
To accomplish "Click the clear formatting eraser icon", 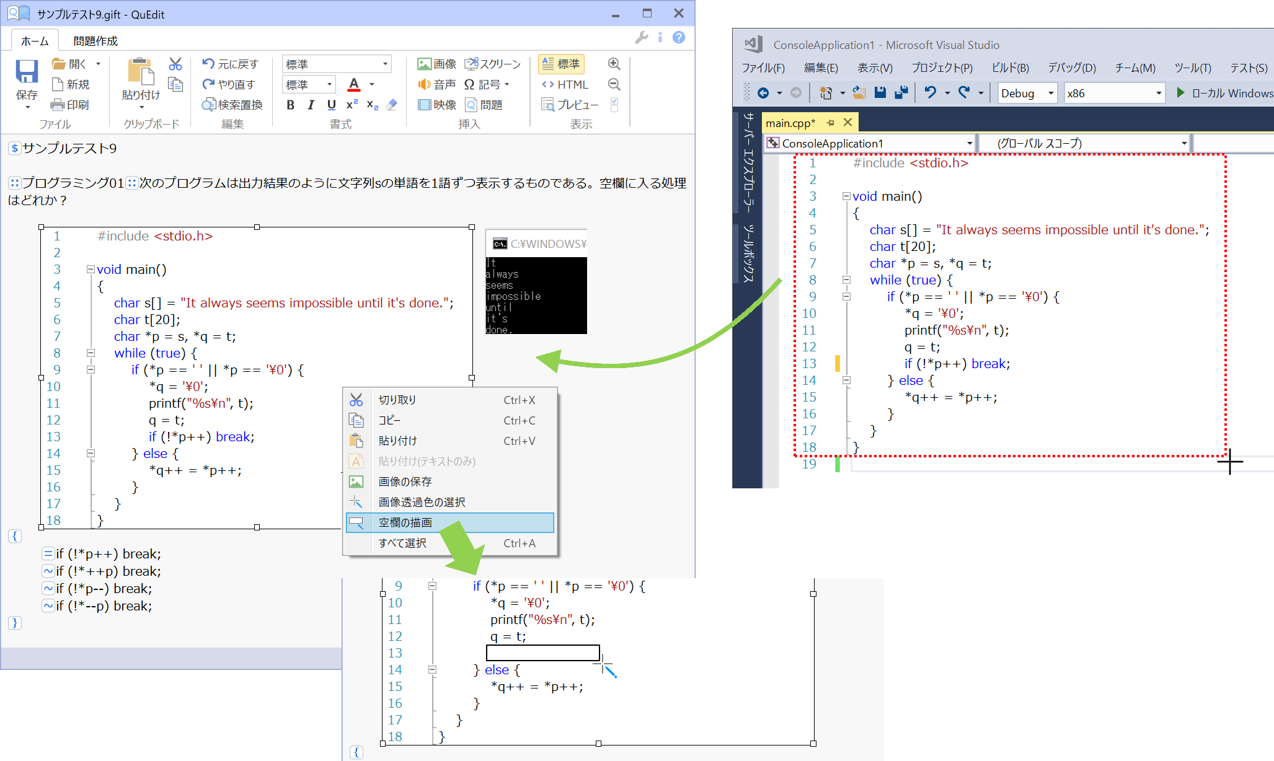I will [391, 105].
